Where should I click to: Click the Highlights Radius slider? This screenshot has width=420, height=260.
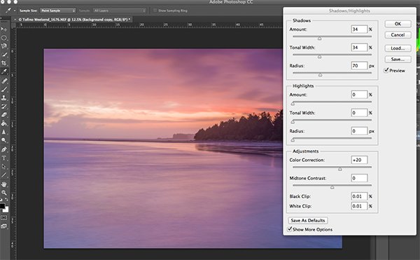(x=332, y=139)
